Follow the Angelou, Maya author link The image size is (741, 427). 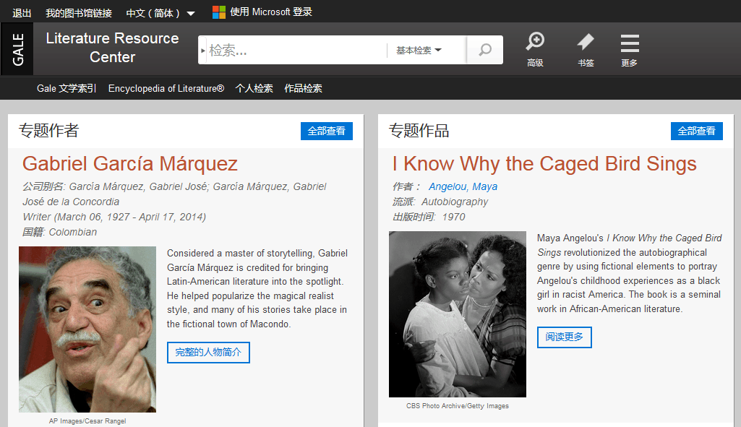click(463, 186)
